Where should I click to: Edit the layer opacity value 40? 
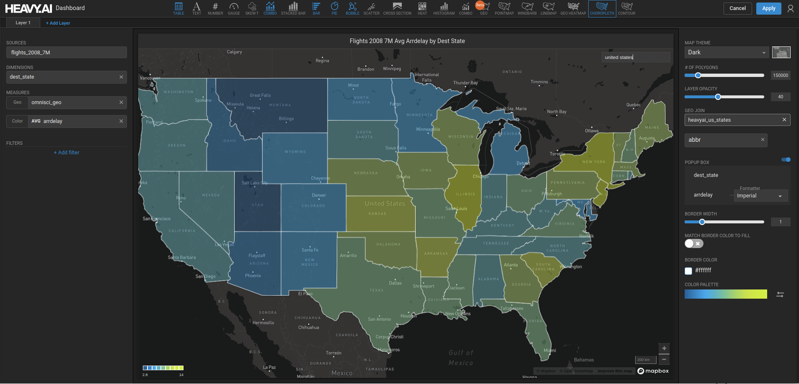pos(780,97)
